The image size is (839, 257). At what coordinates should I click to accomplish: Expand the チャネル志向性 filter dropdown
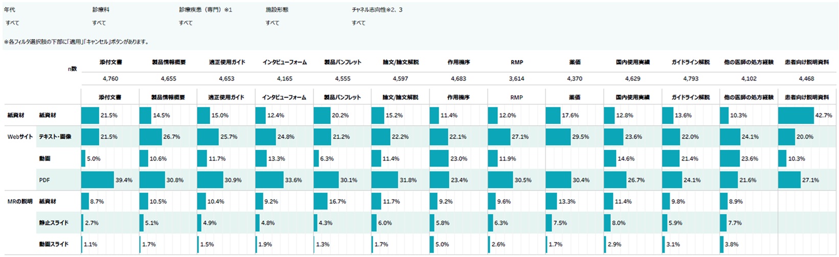point(359,23)
